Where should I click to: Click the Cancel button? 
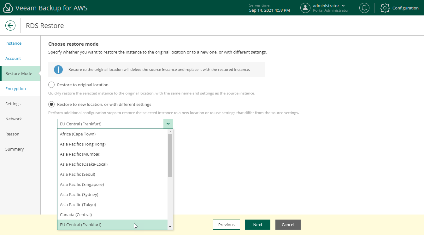click(x=288, y=225)
